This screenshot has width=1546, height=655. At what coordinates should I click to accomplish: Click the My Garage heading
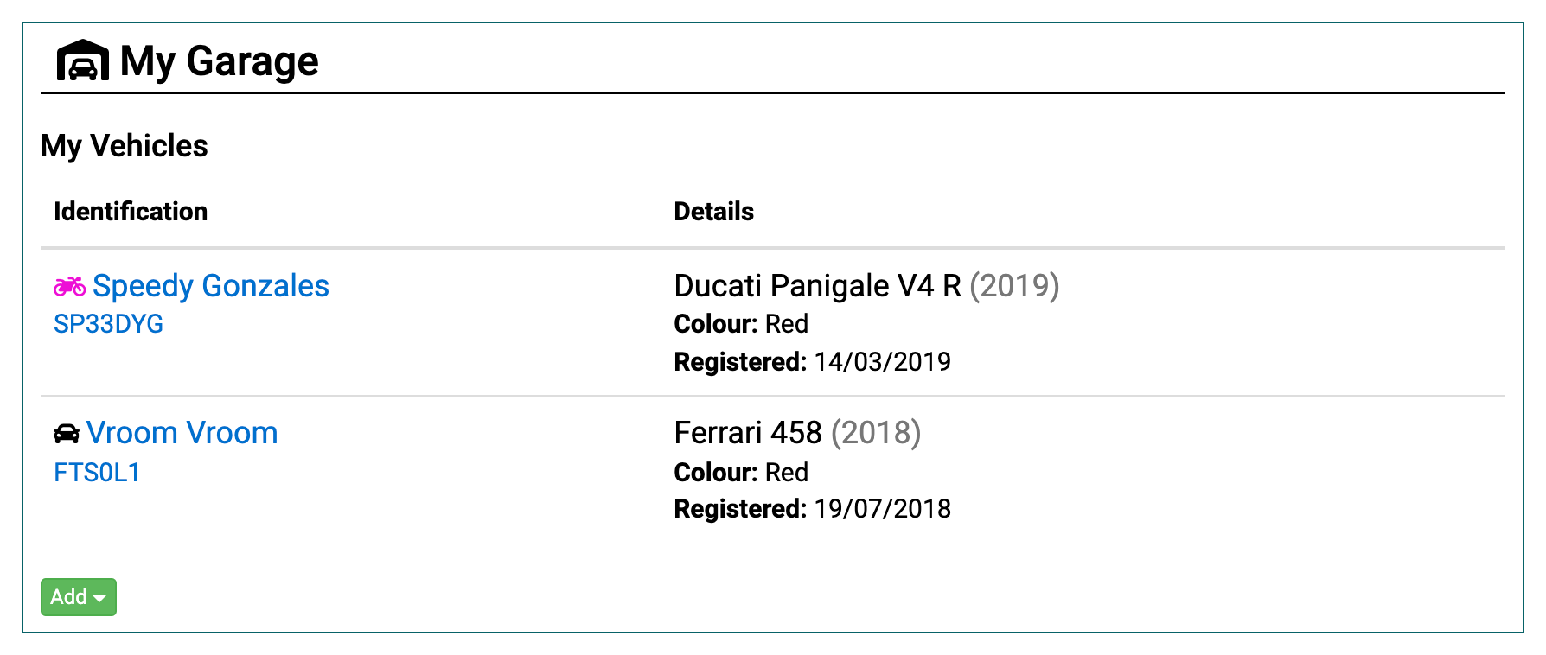click(220, 61)
